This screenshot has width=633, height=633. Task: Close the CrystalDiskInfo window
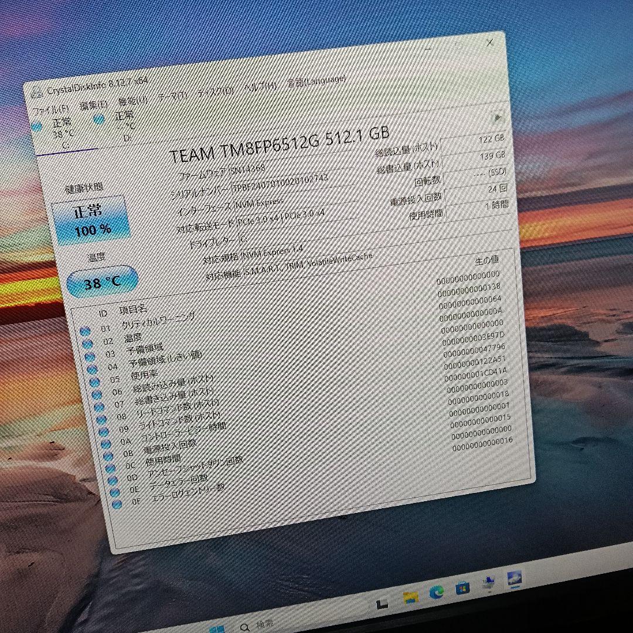click(490, 42)
